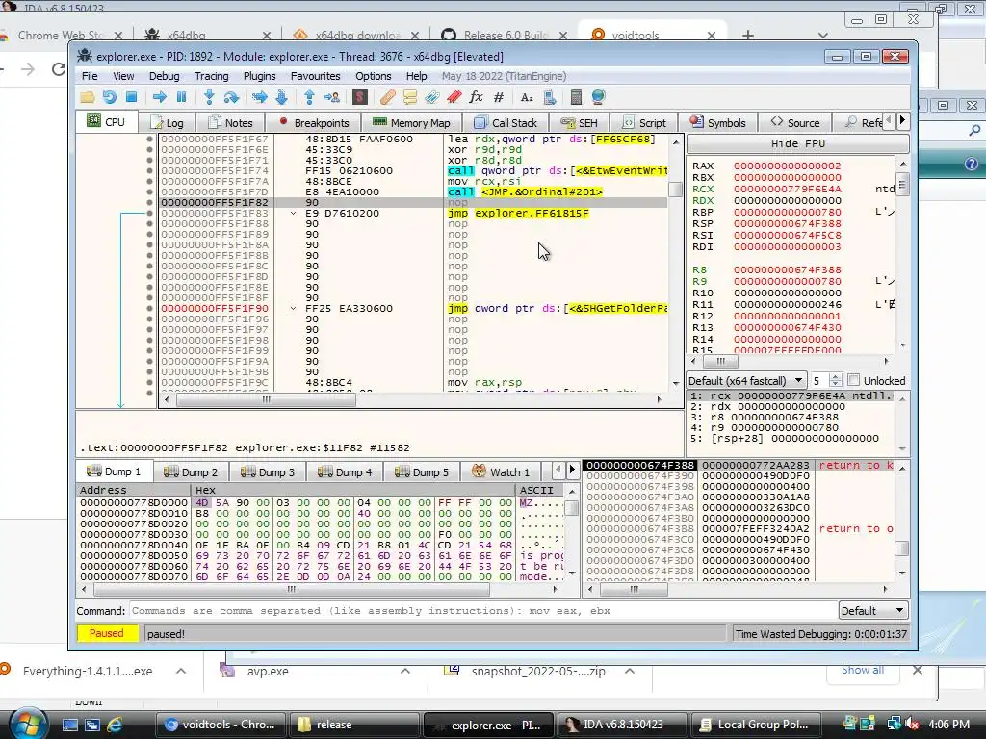Viewport: 986px width, 739px height.
Task: Click the Calculator toolbar icon
Action: (576, 97)
